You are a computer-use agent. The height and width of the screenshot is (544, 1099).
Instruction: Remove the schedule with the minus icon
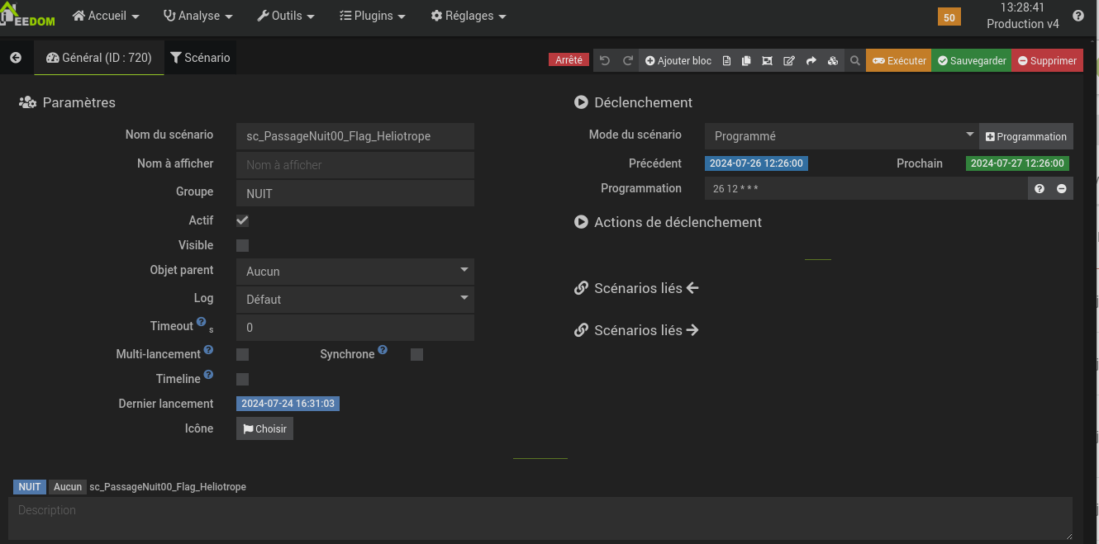1062,189
